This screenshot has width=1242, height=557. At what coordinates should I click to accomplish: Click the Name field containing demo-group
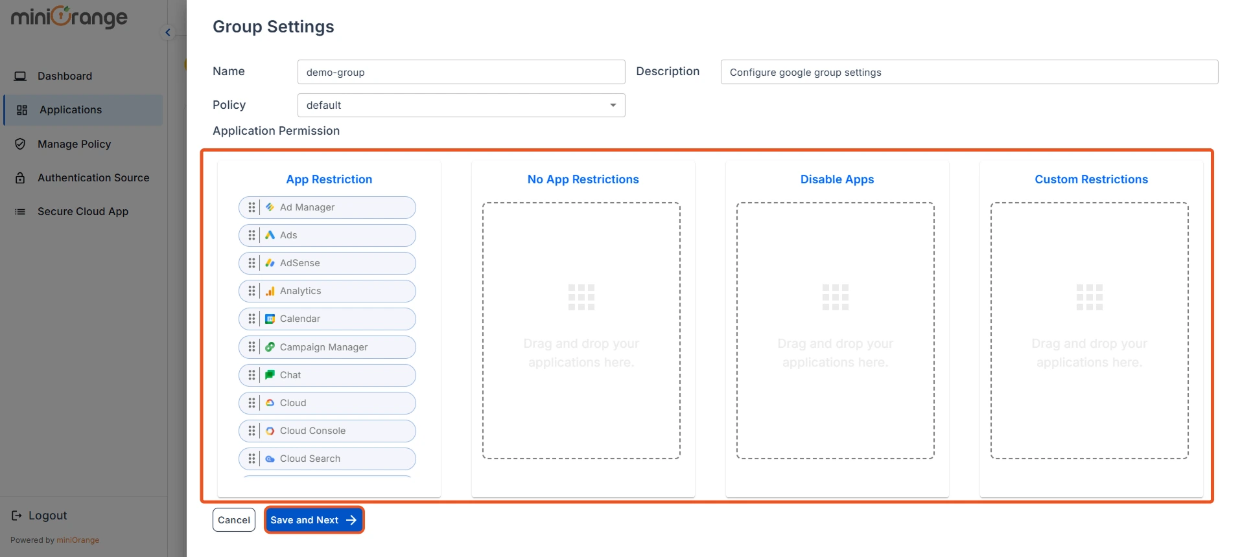pos(461,72)
